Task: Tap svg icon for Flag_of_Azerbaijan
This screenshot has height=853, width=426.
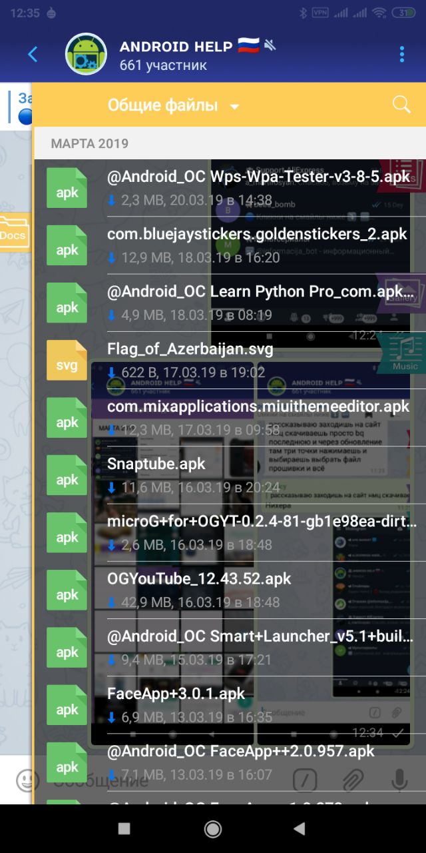Action: (x=67, y=361)
